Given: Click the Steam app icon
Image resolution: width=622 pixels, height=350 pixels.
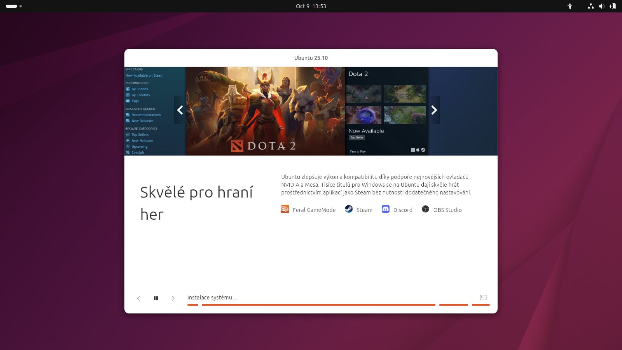Looking at the screenshot, I should tap(349, 209).
